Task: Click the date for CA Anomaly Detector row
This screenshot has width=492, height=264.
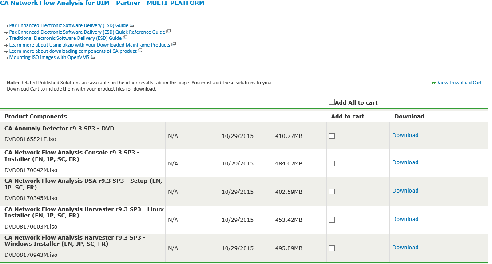Action: (238, 136)
